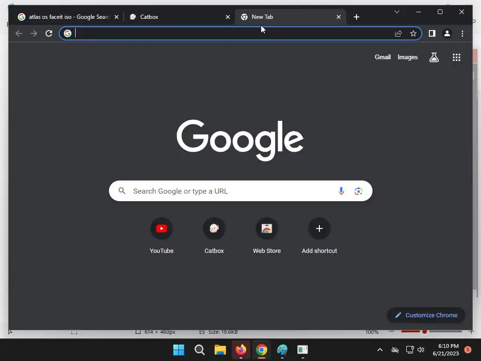The image size is (481, 361).
Task: Close the Catbox tab
Action: pos(228,17)
